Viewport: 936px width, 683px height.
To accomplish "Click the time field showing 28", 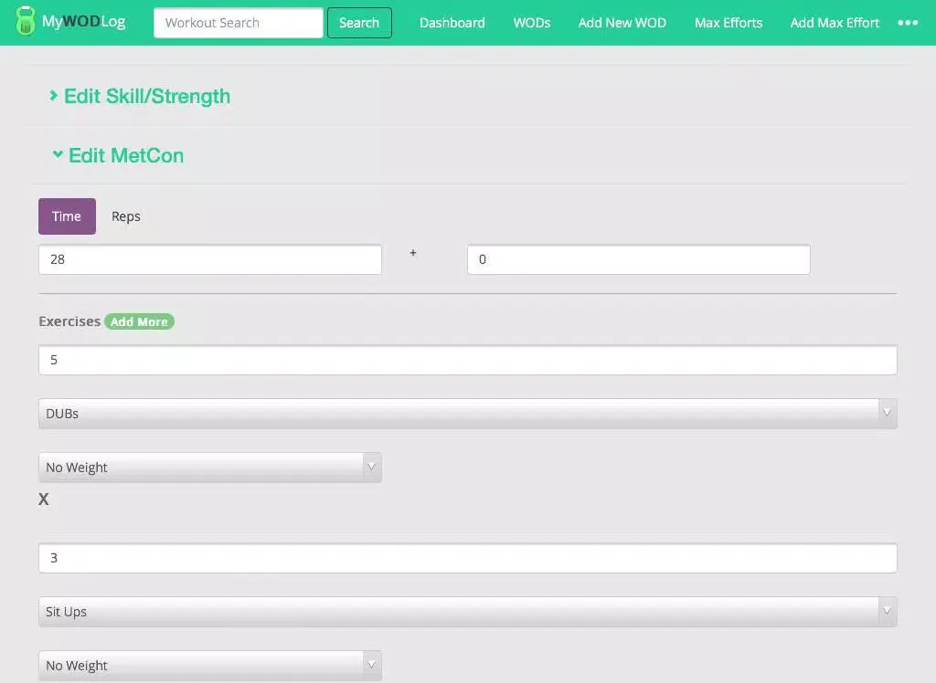I will pyautogui.click(x=209, y=259).
